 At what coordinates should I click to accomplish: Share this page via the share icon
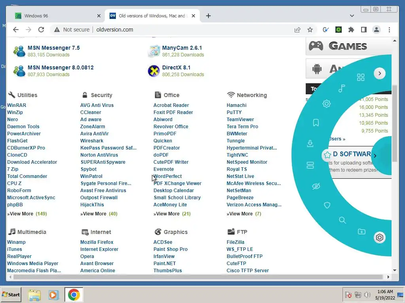297,30
